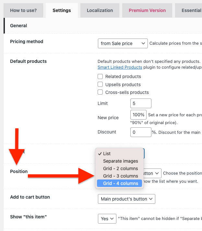Expand the Position dropdown chevron
This screenshot has width=202, height=231.
tap(157, 173)
